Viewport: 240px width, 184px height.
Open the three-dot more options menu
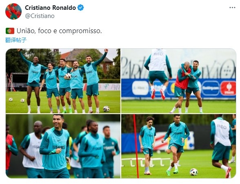232,8
